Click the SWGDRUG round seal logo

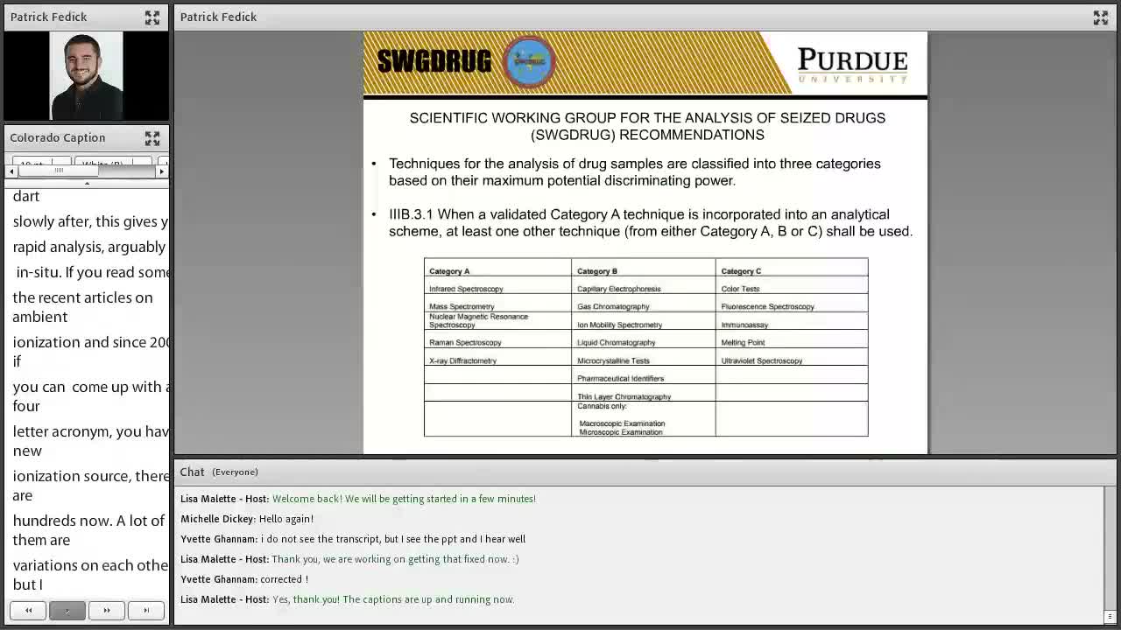[529, 61]
